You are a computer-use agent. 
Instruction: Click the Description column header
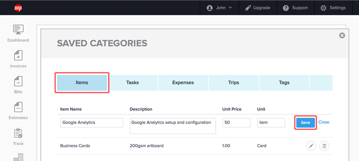point(141,109)
